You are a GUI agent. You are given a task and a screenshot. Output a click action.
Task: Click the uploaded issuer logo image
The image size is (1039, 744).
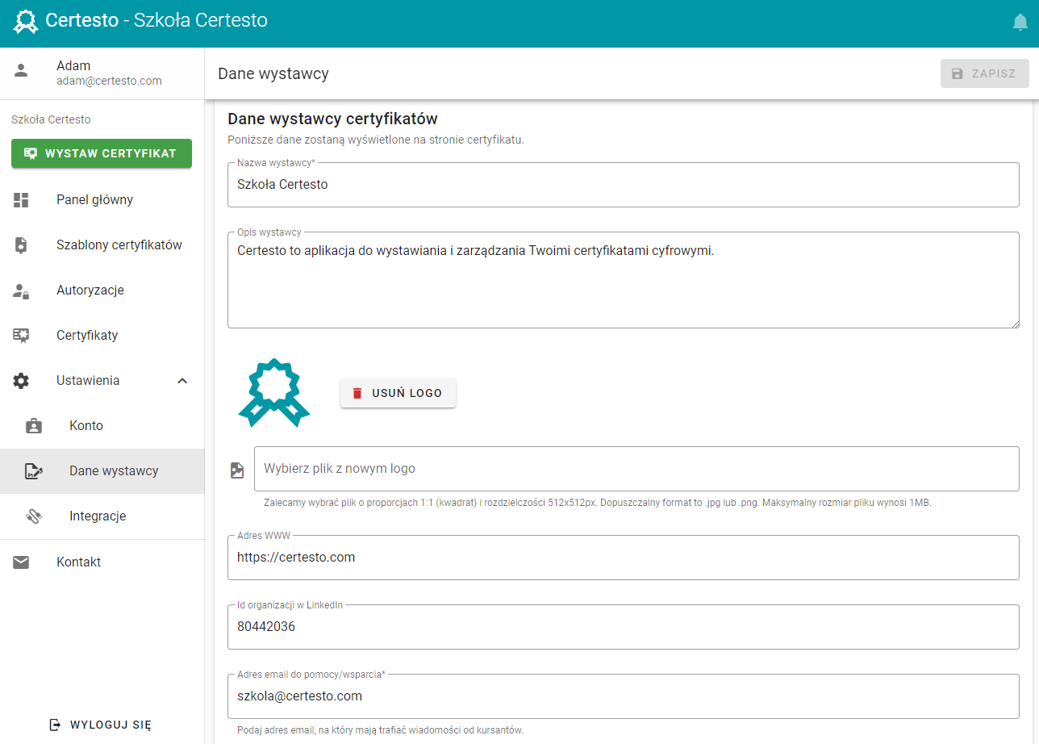pyautogui.click(x=274, y=393)
